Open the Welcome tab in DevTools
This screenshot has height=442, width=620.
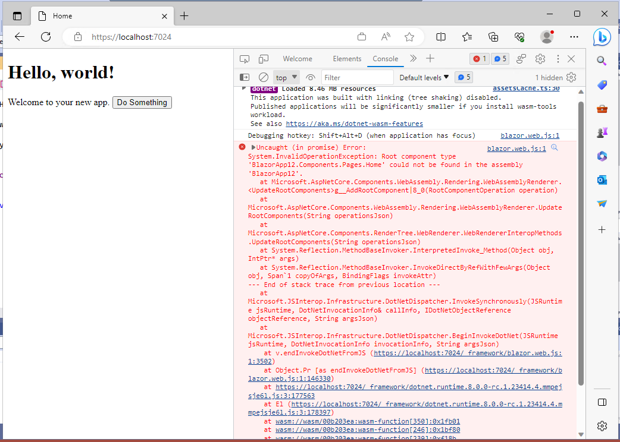coord(298,58)
